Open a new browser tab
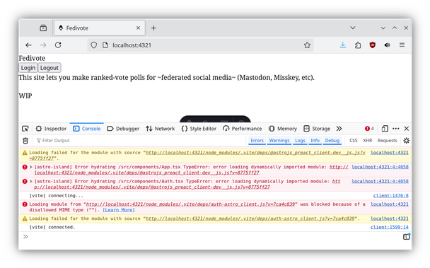 [153, 28]
